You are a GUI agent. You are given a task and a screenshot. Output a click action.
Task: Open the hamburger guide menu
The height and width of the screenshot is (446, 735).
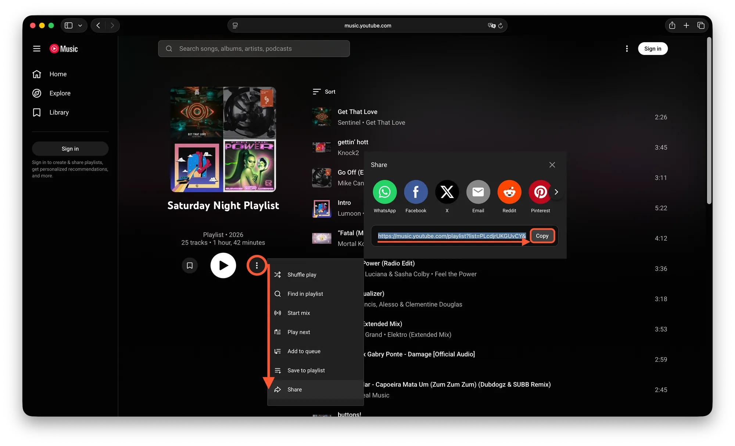click(37, 49)
